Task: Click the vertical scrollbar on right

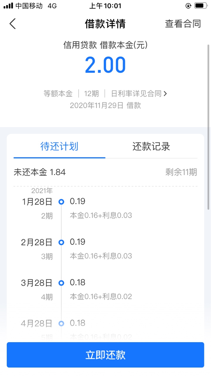Action: pyautogui.click(x=209, y=126)
